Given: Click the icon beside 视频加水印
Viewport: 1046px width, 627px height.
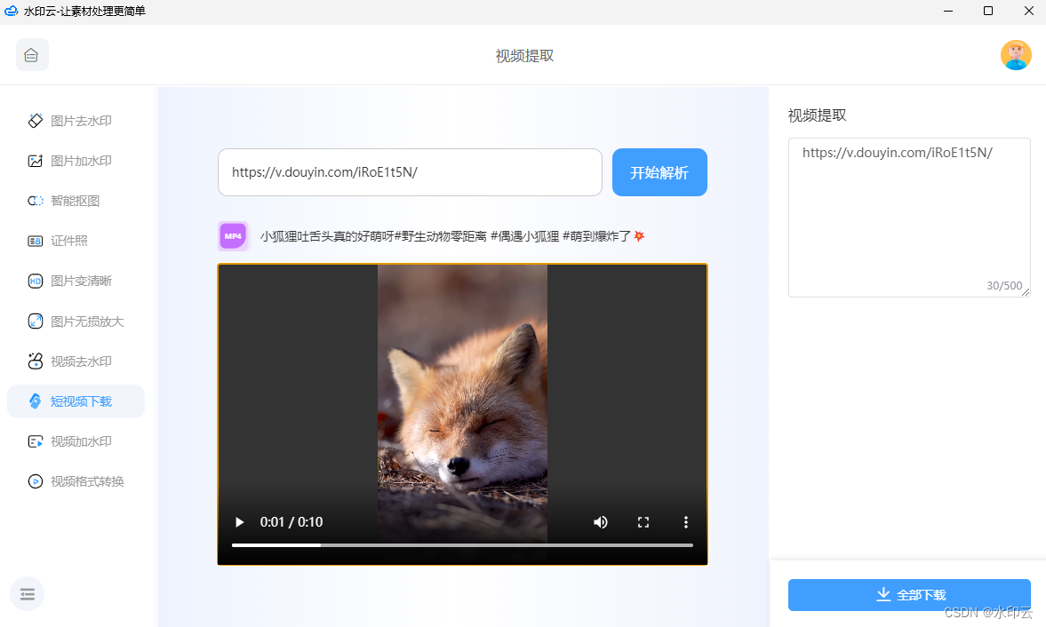Looking at the screenshot, I should pos(36,441).
